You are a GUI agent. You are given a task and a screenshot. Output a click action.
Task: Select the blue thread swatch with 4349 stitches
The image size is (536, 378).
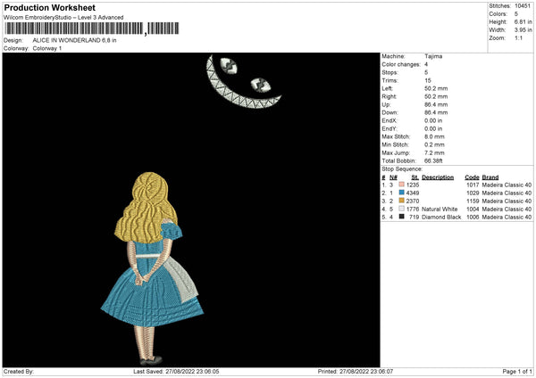click(401, 193)
